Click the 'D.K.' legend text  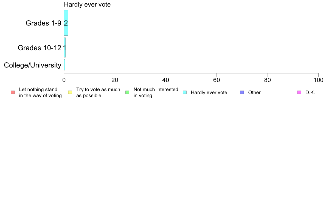click(310, 92)
